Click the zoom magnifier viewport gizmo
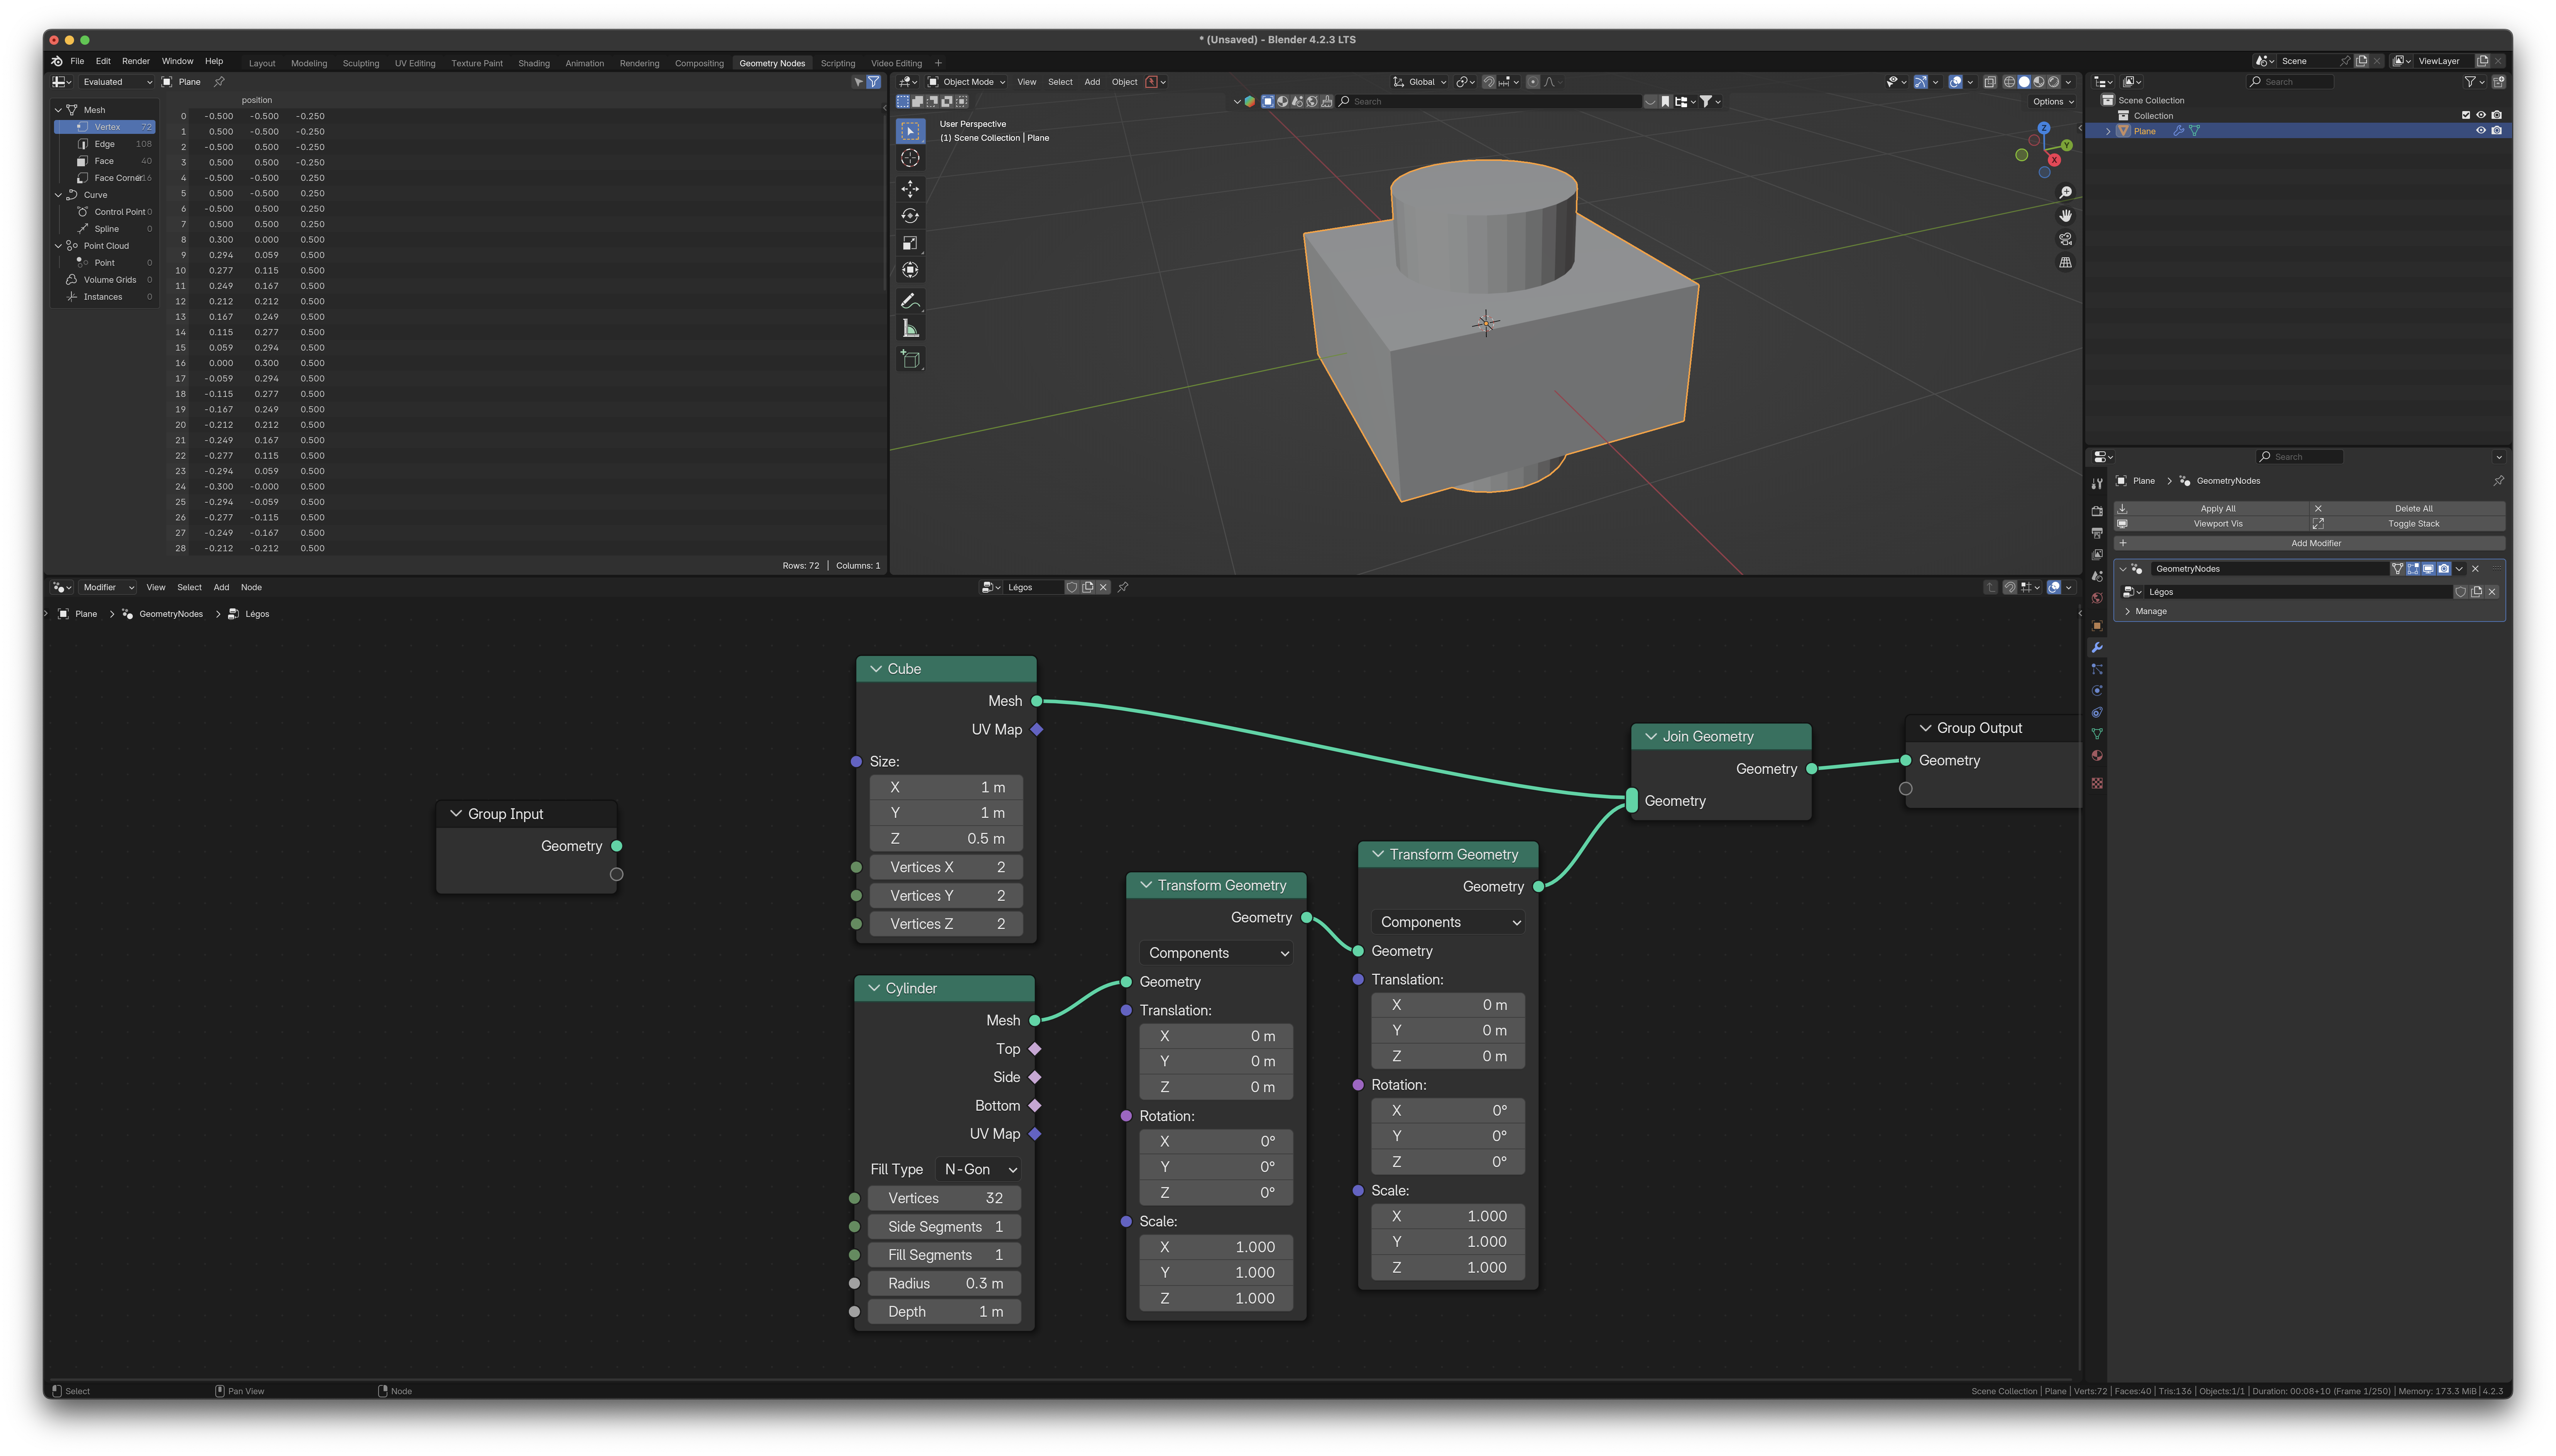 click(x=2065, y=192)
